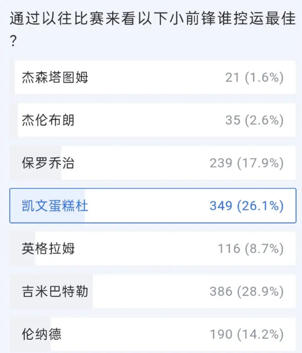302x353 pixels.
Task: Click the 386 (28.9%) vote count
Action: tap(247, 292)
